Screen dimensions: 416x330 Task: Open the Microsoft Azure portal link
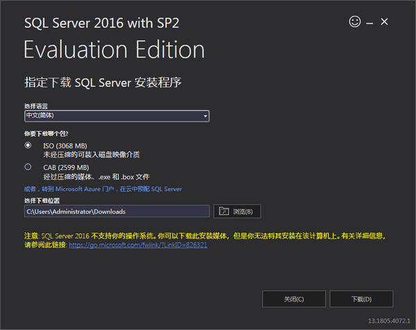(103, 189)
